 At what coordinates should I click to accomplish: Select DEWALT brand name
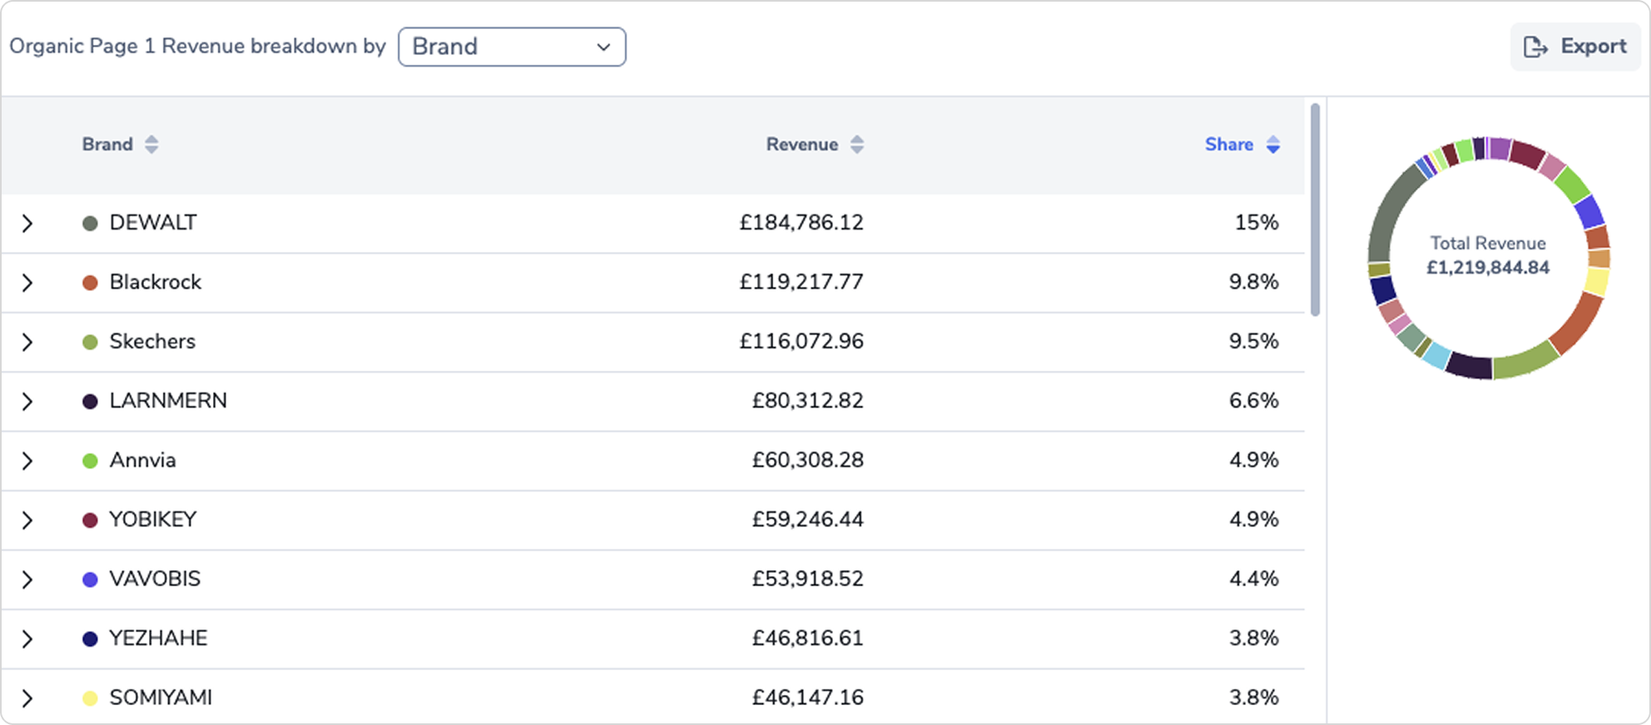coord(153,223)
